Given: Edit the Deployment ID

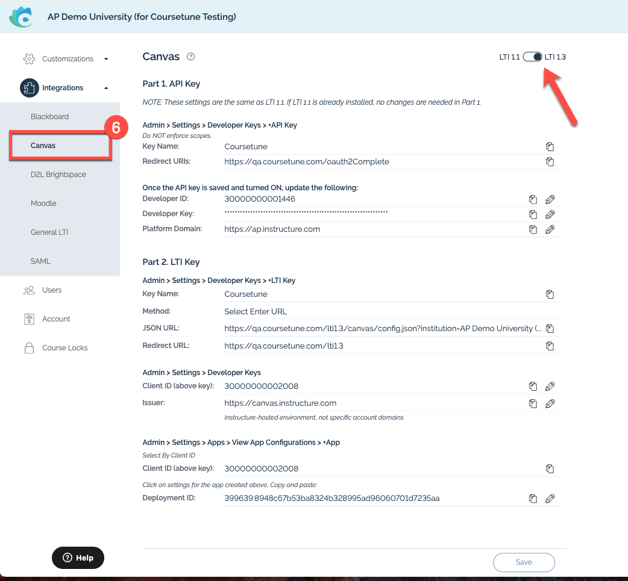Looking at the screenshot, I should 550,499.
